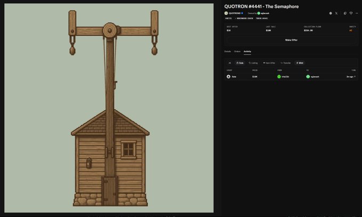
Task: Click the blue verified badge next to QUOTRONS
Action: pos(242,13)
